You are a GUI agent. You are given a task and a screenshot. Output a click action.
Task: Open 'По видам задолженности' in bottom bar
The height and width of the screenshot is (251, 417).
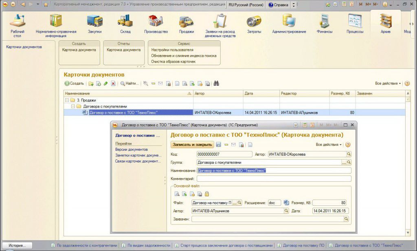tap(147, 245)
